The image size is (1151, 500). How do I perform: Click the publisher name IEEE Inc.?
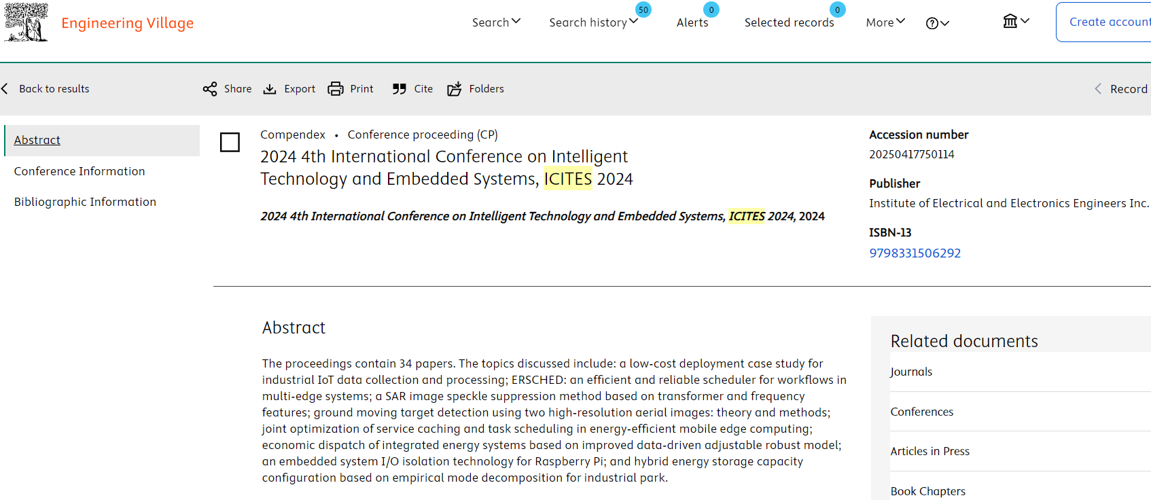(x=1009, y=203)
